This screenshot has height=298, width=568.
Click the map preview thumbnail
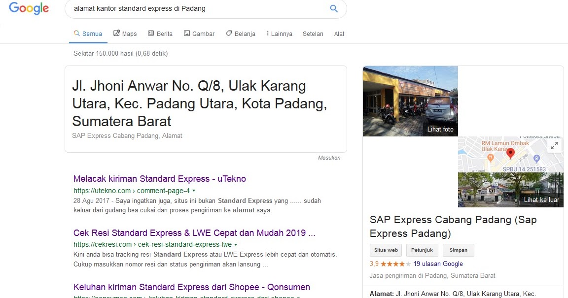[x=511, y=154]
